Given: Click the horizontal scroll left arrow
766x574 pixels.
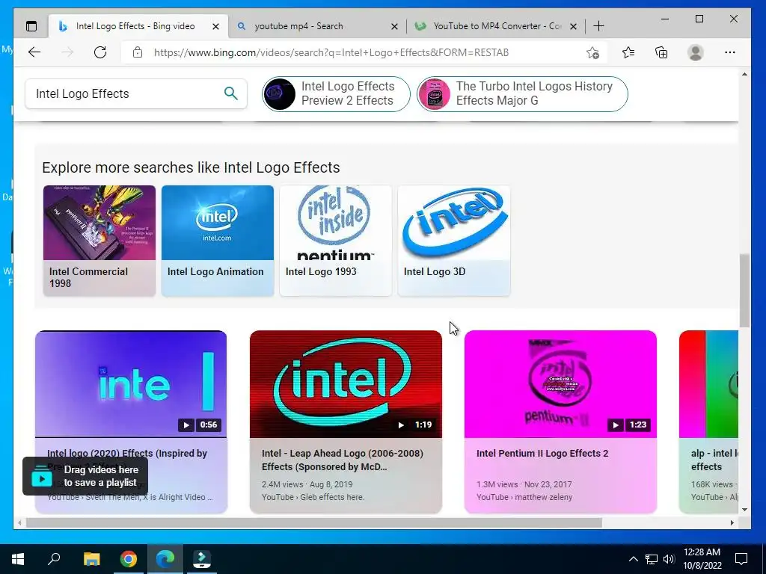Looking at the screenshot, I should 19,522.
